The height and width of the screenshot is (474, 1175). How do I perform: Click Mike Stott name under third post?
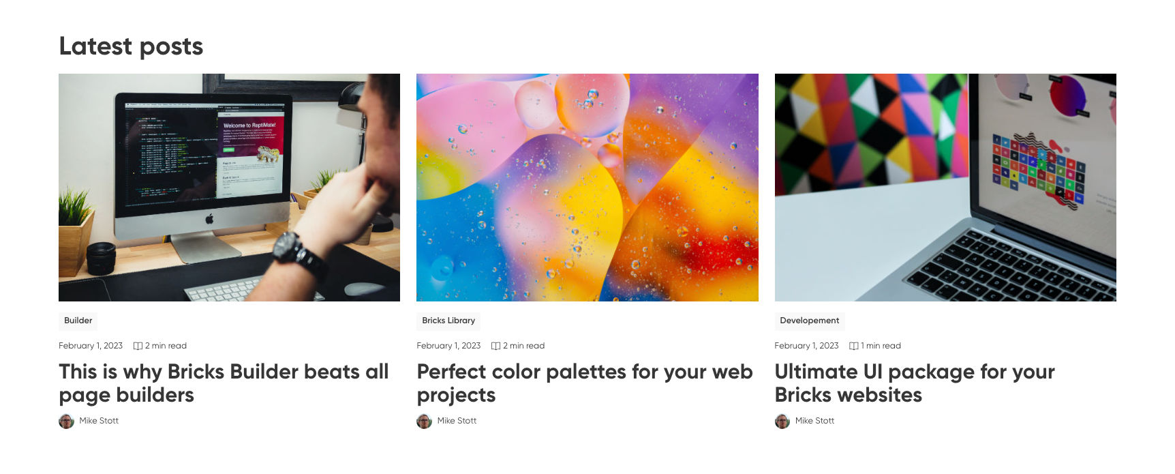[x=814, y=421]
